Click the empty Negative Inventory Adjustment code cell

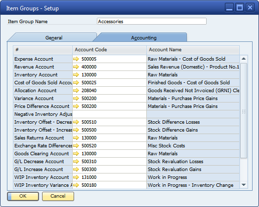click(x=109, y=114)
